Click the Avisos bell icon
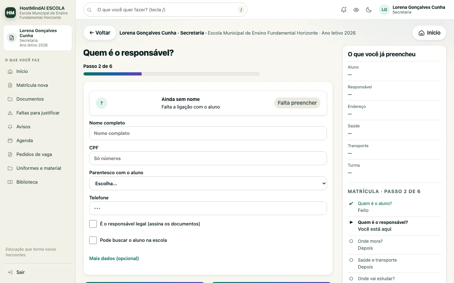454x283 pixels. [10, 127]
